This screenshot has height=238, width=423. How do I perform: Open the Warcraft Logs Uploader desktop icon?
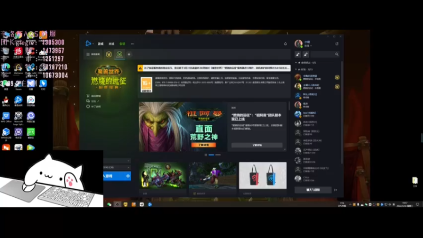19,118
